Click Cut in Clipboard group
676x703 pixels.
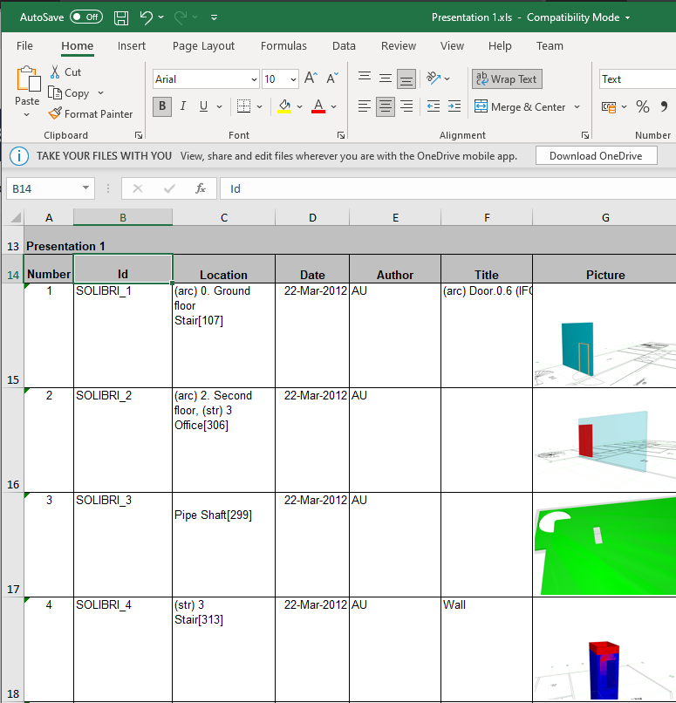pyautogui.click(x=65, y=72)
